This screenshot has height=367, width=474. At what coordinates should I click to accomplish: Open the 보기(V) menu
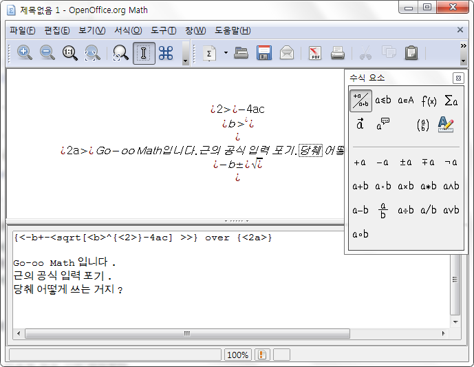tap(92, 30)
